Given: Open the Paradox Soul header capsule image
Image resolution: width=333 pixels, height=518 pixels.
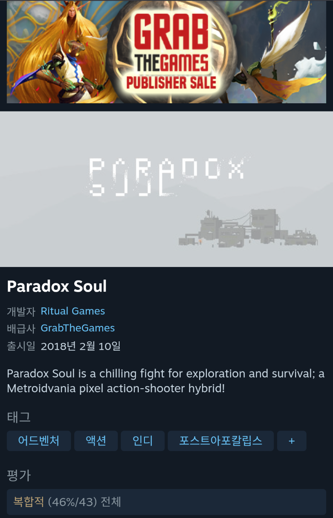Looking at the screenshot, I should pos(166,189).
